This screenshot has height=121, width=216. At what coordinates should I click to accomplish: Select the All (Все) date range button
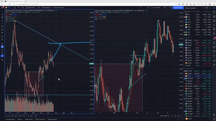31,116
